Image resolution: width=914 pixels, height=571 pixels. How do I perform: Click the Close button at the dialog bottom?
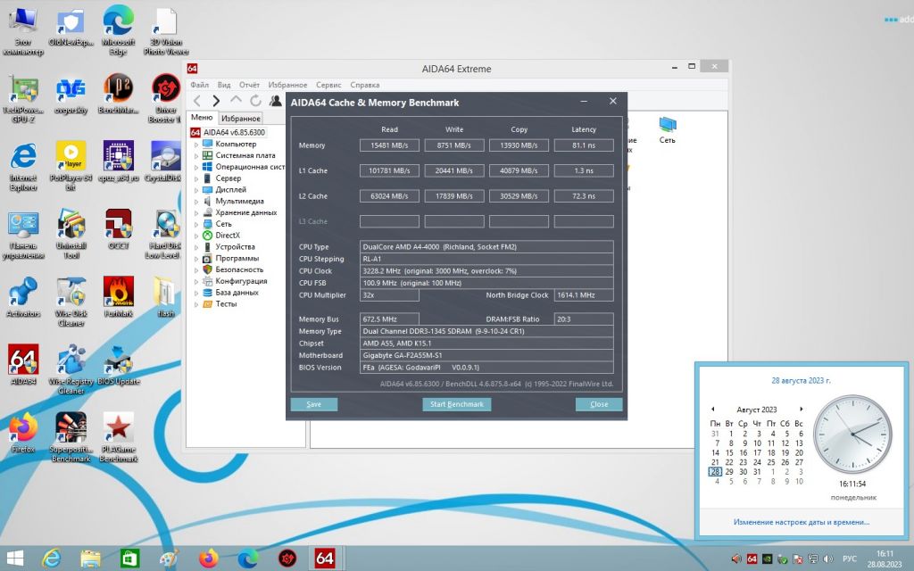point(599,404)
